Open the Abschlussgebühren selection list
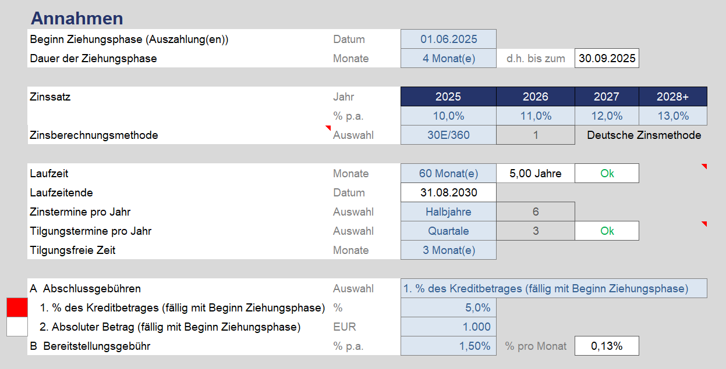Viewport: 726px width, 369px height. click(554, 289)
